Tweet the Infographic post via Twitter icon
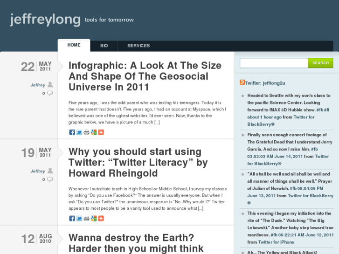The width and height of the screenshot is (339, 254). [x=79, y=132]
